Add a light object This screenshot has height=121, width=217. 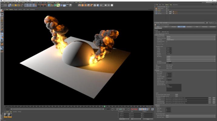(70, 5)
